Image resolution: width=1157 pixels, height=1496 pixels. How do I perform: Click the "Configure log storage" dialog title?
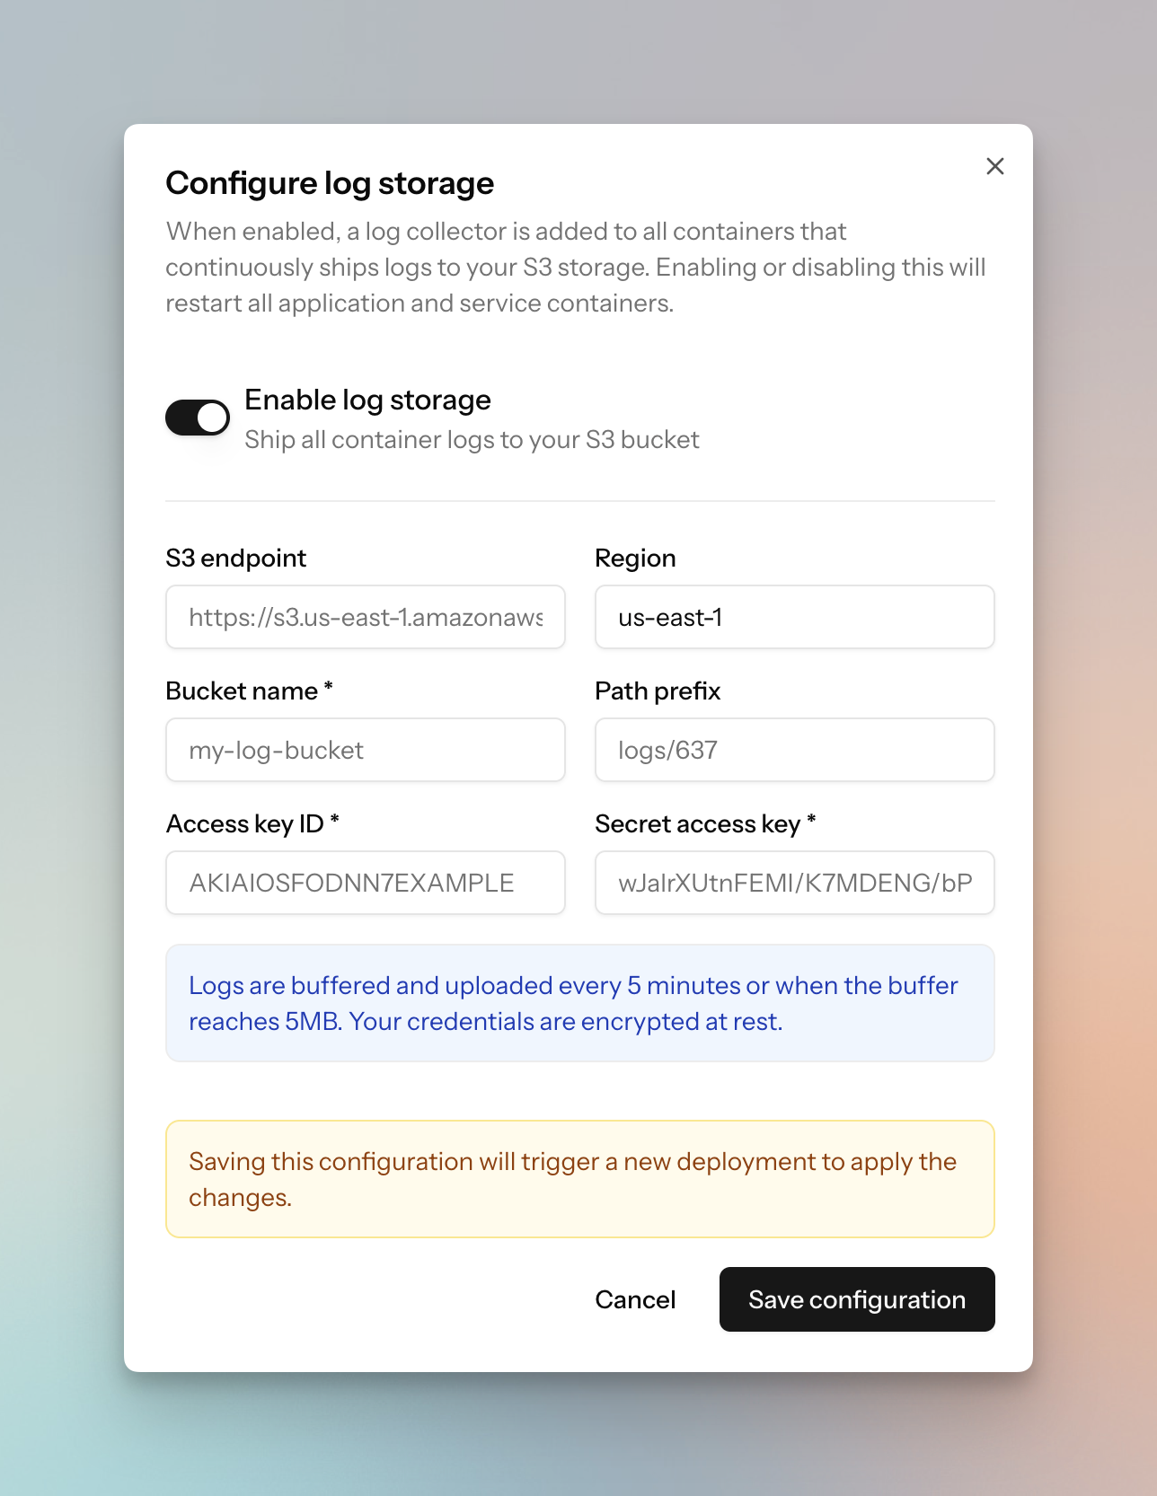330,183
